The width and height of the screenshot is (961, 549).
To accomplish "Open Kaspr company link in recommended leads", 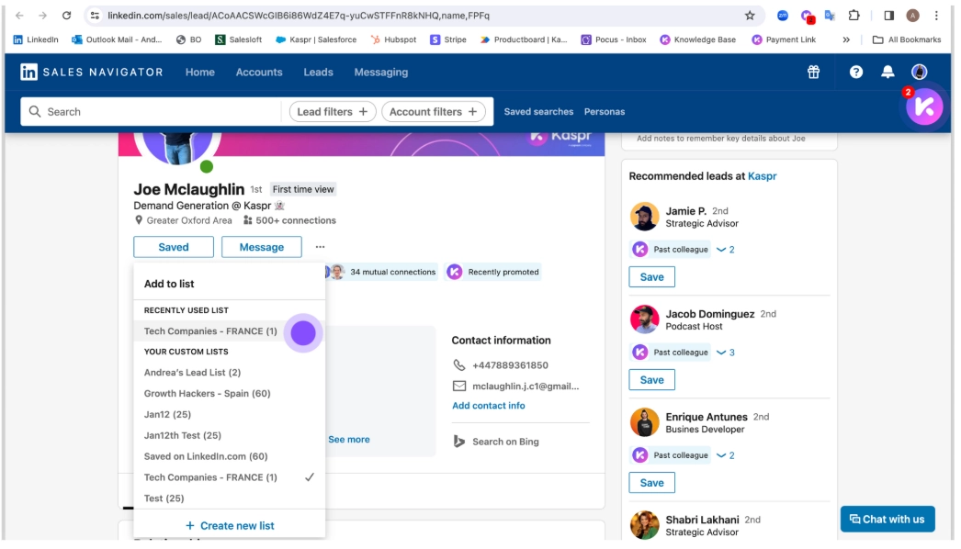I will point(762,176).
